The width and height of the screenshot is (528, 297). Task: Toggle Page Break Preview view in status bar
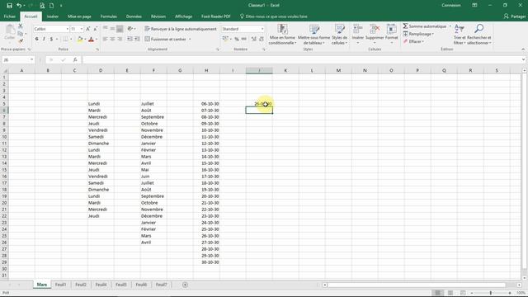coord(463,293)
